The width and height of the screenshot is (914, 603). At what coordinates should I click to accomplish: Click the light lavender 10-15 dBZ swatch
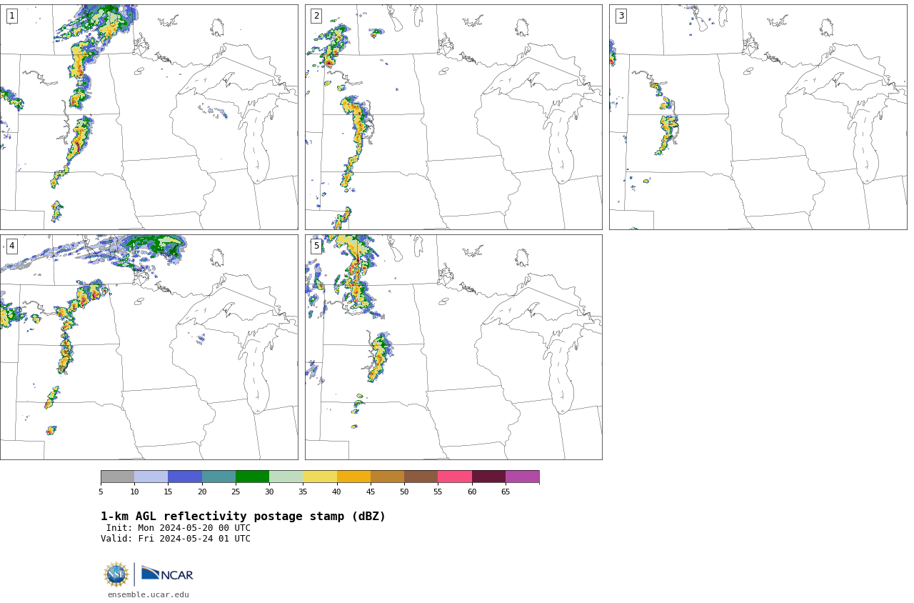point(151,477)
